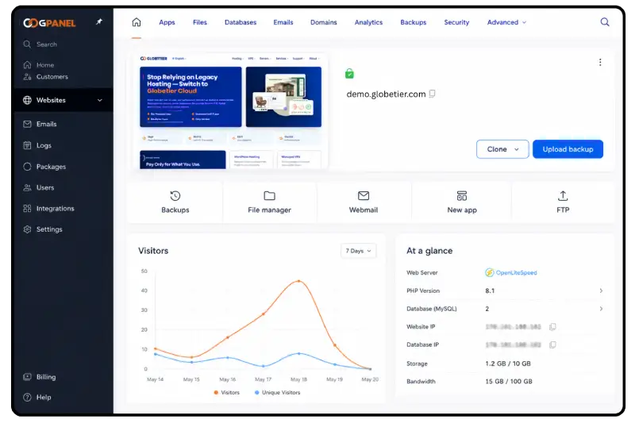Viewport: 635px width, 423px height.
Task: Launch Webmail from quick actions
Action: click(x=364, y=202)
